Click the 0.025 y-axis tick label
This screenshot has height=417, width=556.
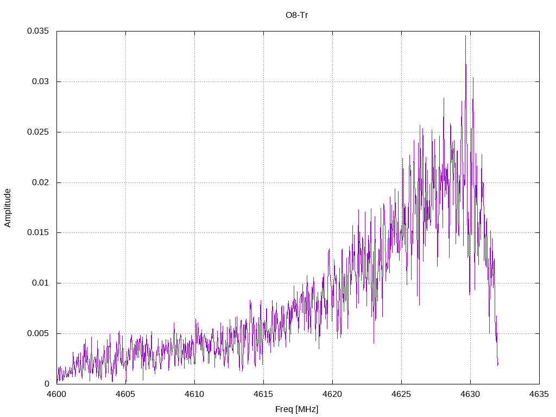(x=38, y=132)
